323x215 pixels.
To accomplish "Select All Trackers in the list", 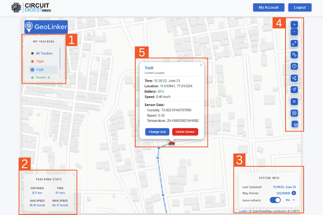I will (x=43, y=53).
